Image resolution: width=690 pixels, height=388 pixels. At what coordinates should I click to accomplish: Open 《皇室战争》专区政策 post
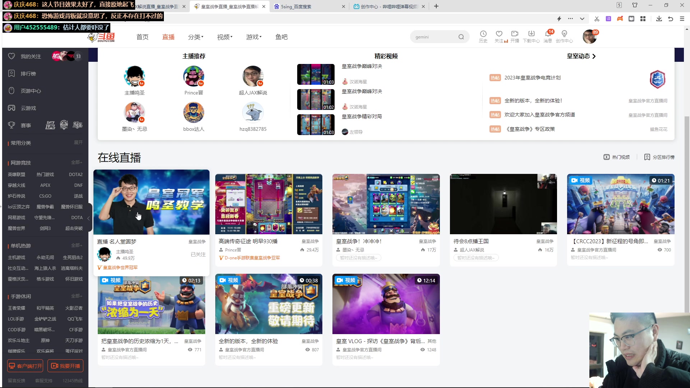530,129
